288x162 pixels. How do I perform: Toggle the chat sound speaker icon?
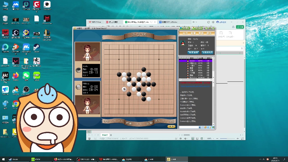[208, 127]
